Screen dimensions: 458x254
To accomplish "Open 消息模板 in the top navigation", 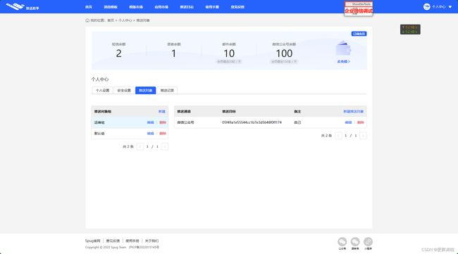I will click(111, 7).
